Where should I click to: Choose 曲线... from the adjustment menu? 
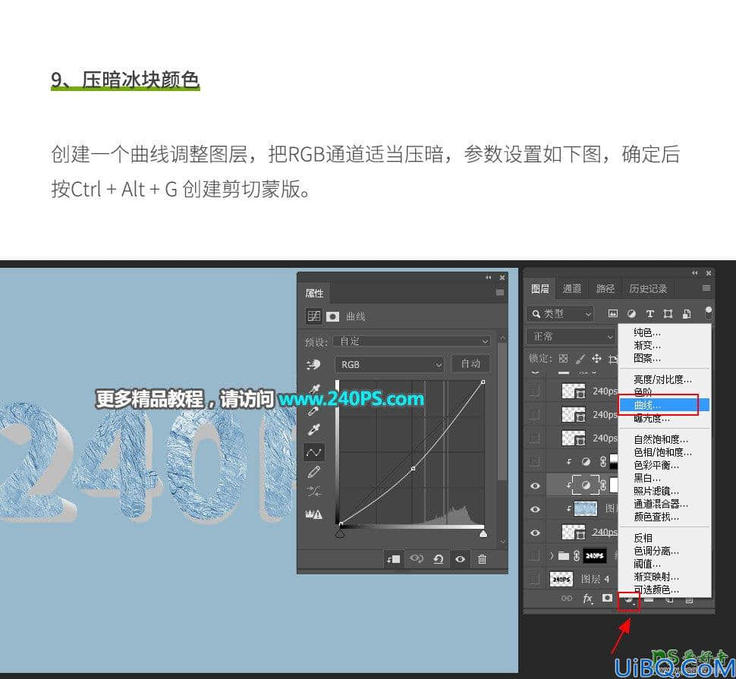point(664,405)
